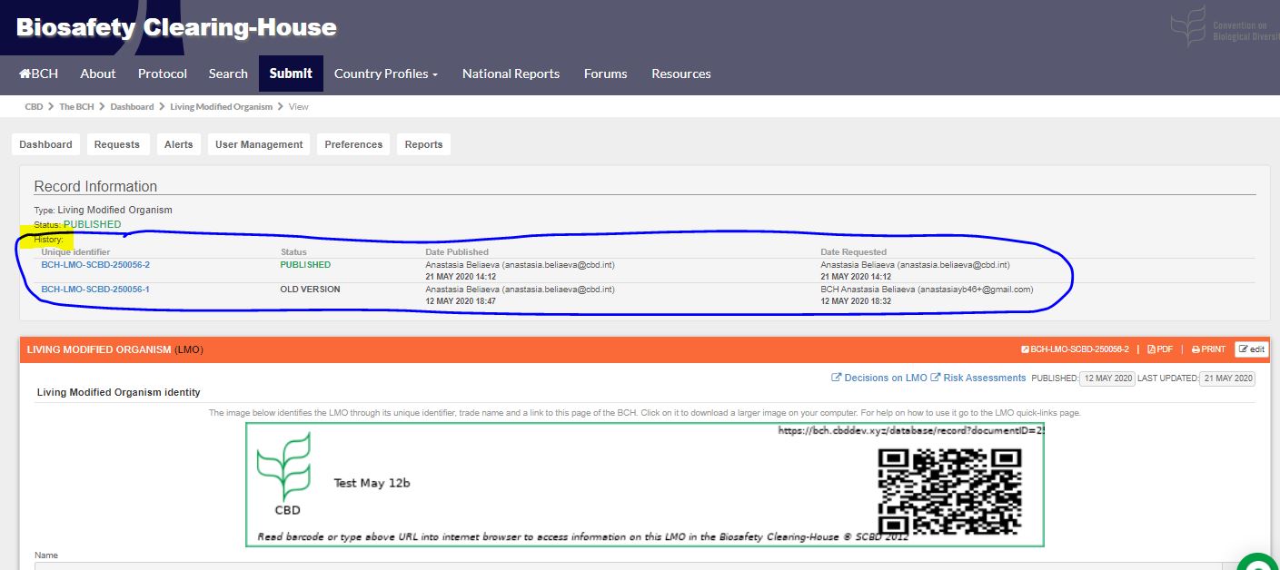Open record BCH-LMO-SCBD-250056-2 in history

[x=95, y=265]
